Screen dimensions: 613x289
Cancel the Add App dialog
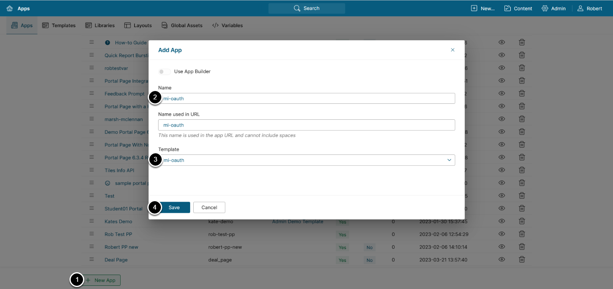point(209,207)
